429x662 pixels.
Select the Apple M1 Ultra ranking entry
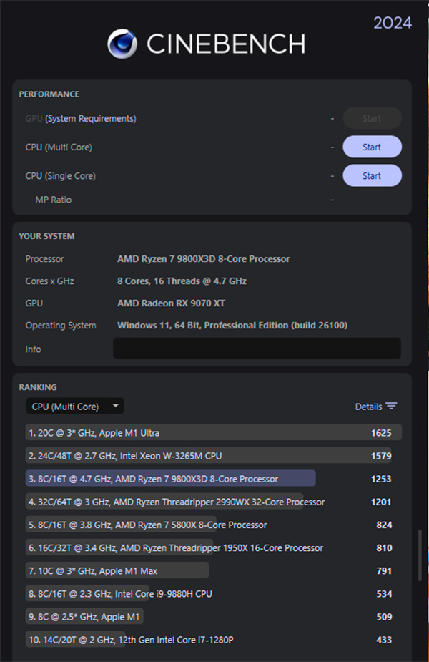tap(207, 433)
